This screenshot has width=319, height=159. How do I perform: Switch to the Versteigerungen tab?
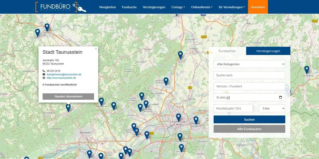click(x=268, y=51)
